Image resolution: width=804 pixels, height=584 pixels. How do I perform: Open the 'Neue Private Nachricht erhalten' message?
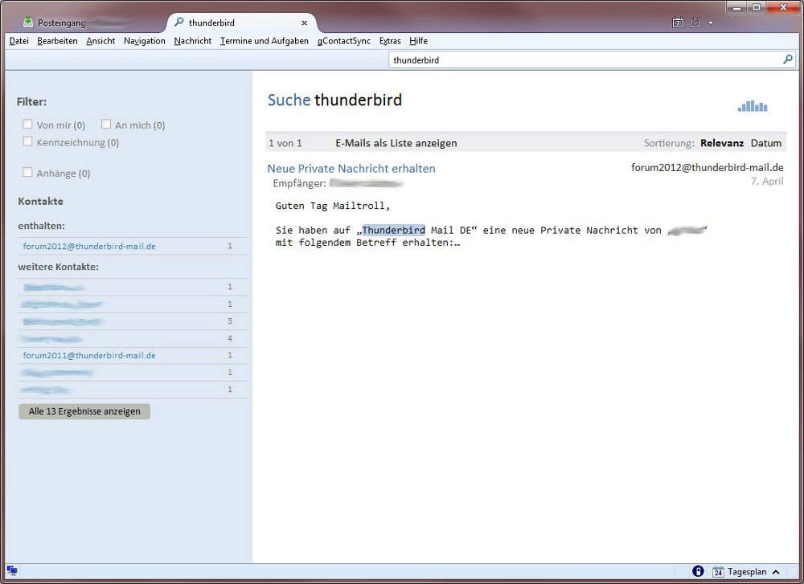[x=351, y=169]
